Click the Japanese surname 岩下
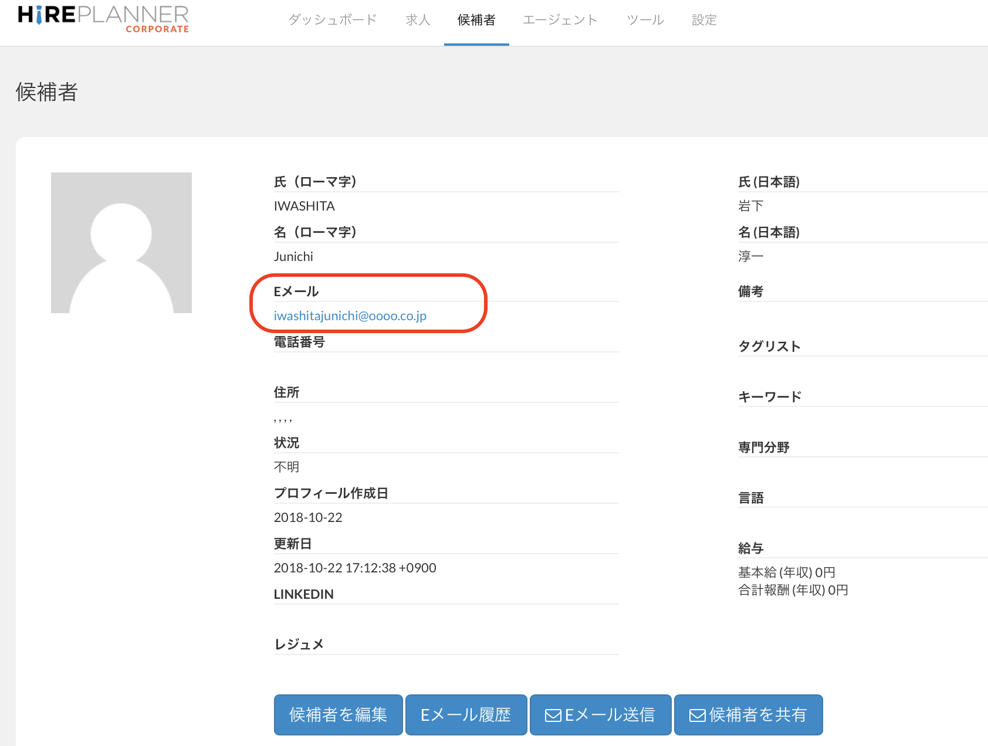988x746 pixels. point(750,206)
